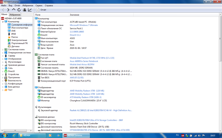Open the Microsoft Windows 7 Ultimate link

tap(84, 25)
